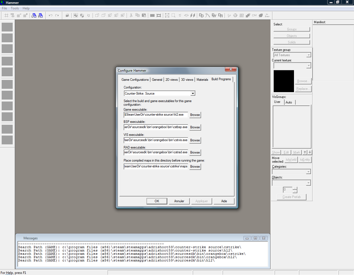Click the compiled maps directory field

point(156,166)
